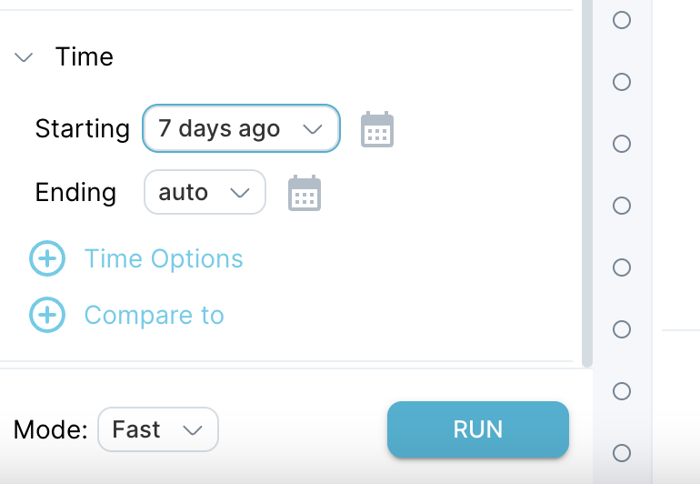Open the Compare to link
This screenshot has height=484, width=700.
154,315
